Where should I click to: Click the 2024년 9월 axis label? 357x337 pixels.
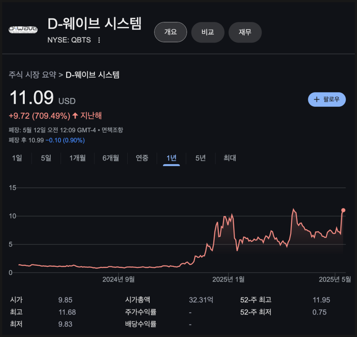(x=118, y=279)
